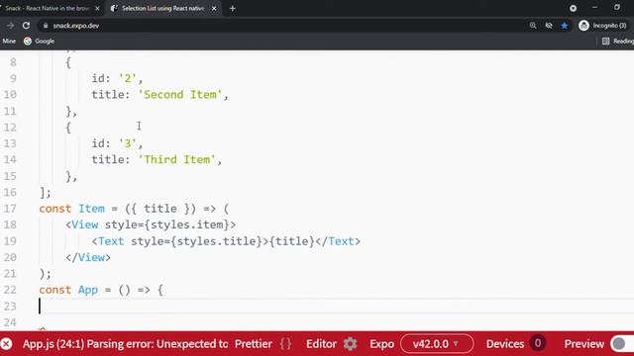
Task: Open the Devices panel
Action: pyautogui.click(x=505, y=344)
